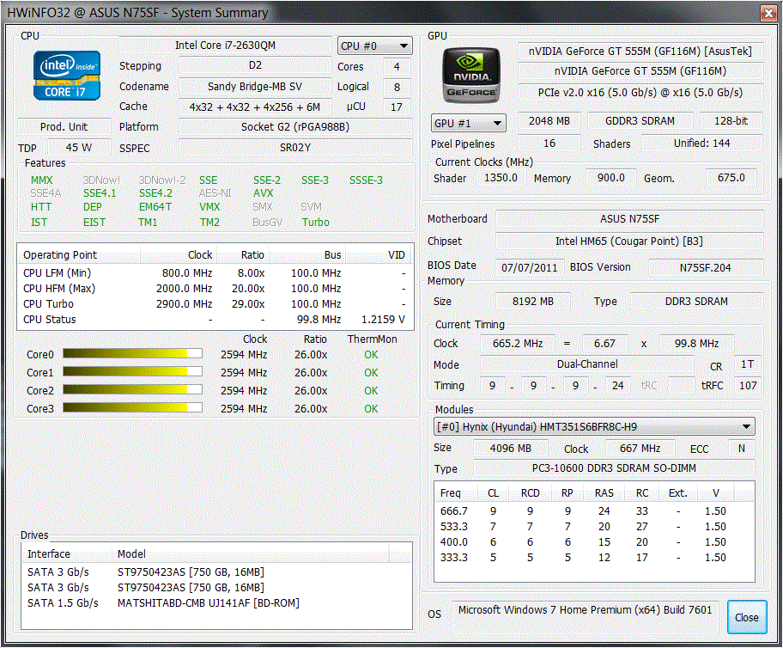Select the 400.0 frequency timing row
783x648 pixels.
coord(594,542)
